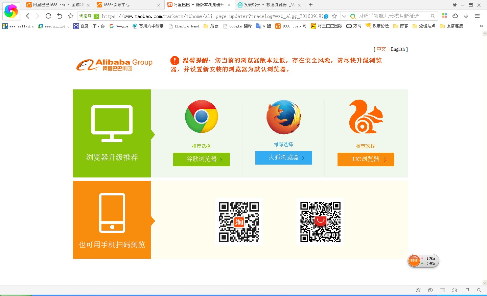Close the 阿里巴巴 低版本浏览器 tab

(x=229, y=5)
